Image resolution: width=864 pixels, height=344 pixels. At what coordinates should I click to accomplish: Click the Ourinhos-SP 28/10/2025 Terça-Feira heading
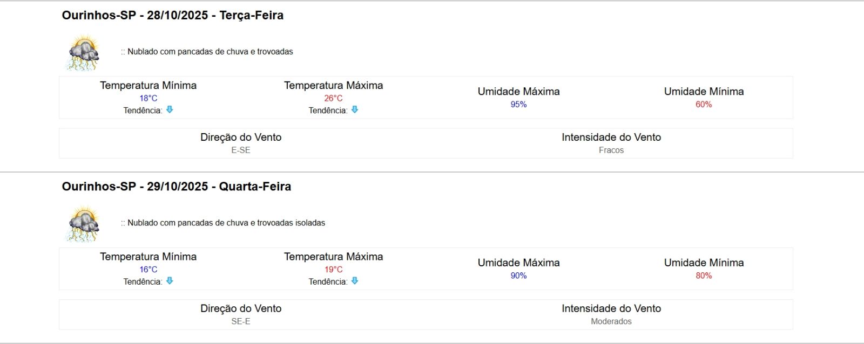click(x=173, y=16)
